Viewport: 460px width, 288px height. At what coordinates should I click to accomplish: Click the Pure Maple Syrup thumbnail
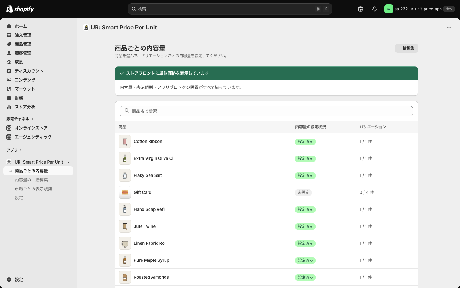pos(125,260)
